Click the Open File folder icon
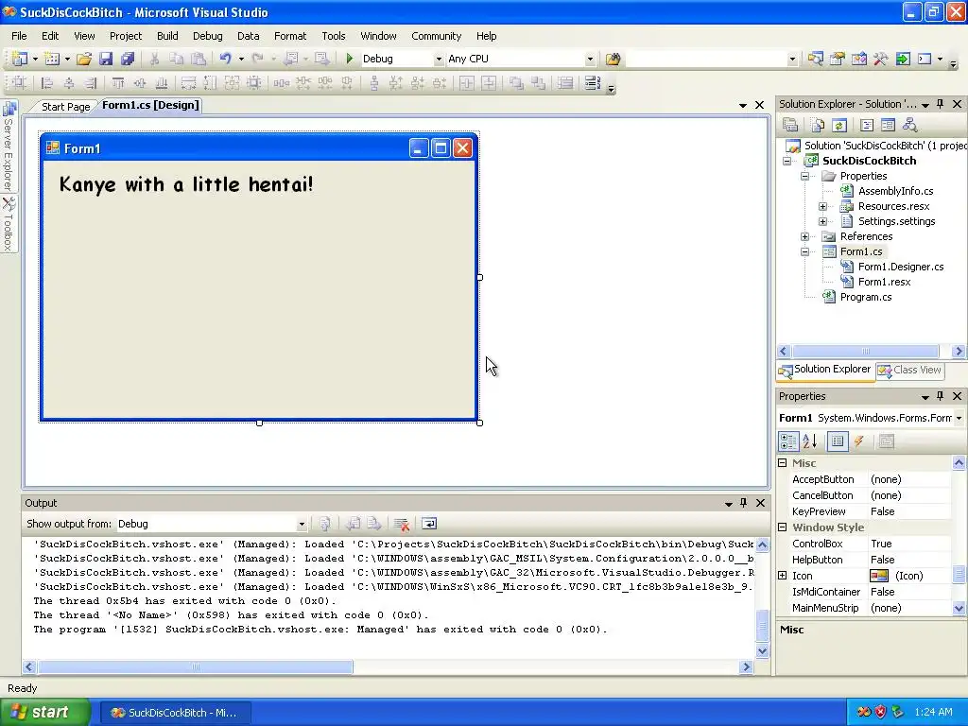 [x=84, y=59]
